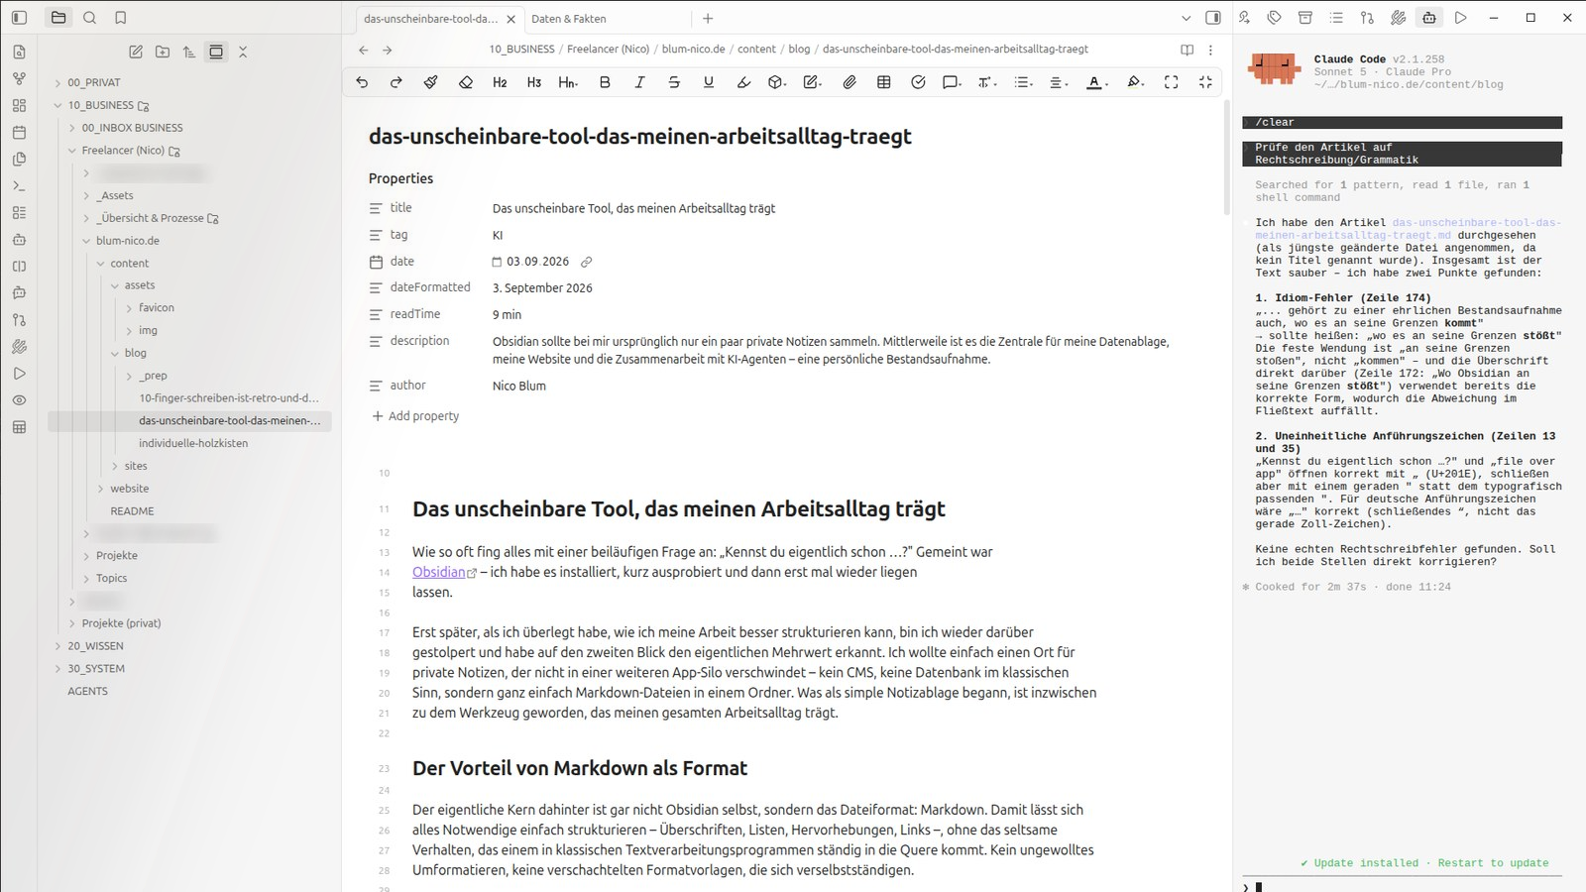
Task: Select the eraser clear-formatting tool
Action: point(466,82)
